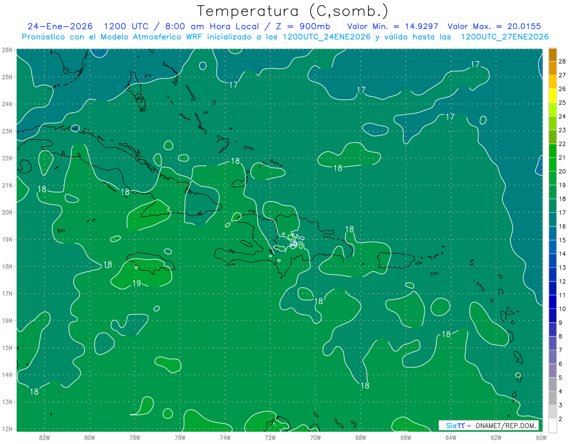575x444 pixels.
Task: Click longitude axis label '80W'
Action: (89, 437)
